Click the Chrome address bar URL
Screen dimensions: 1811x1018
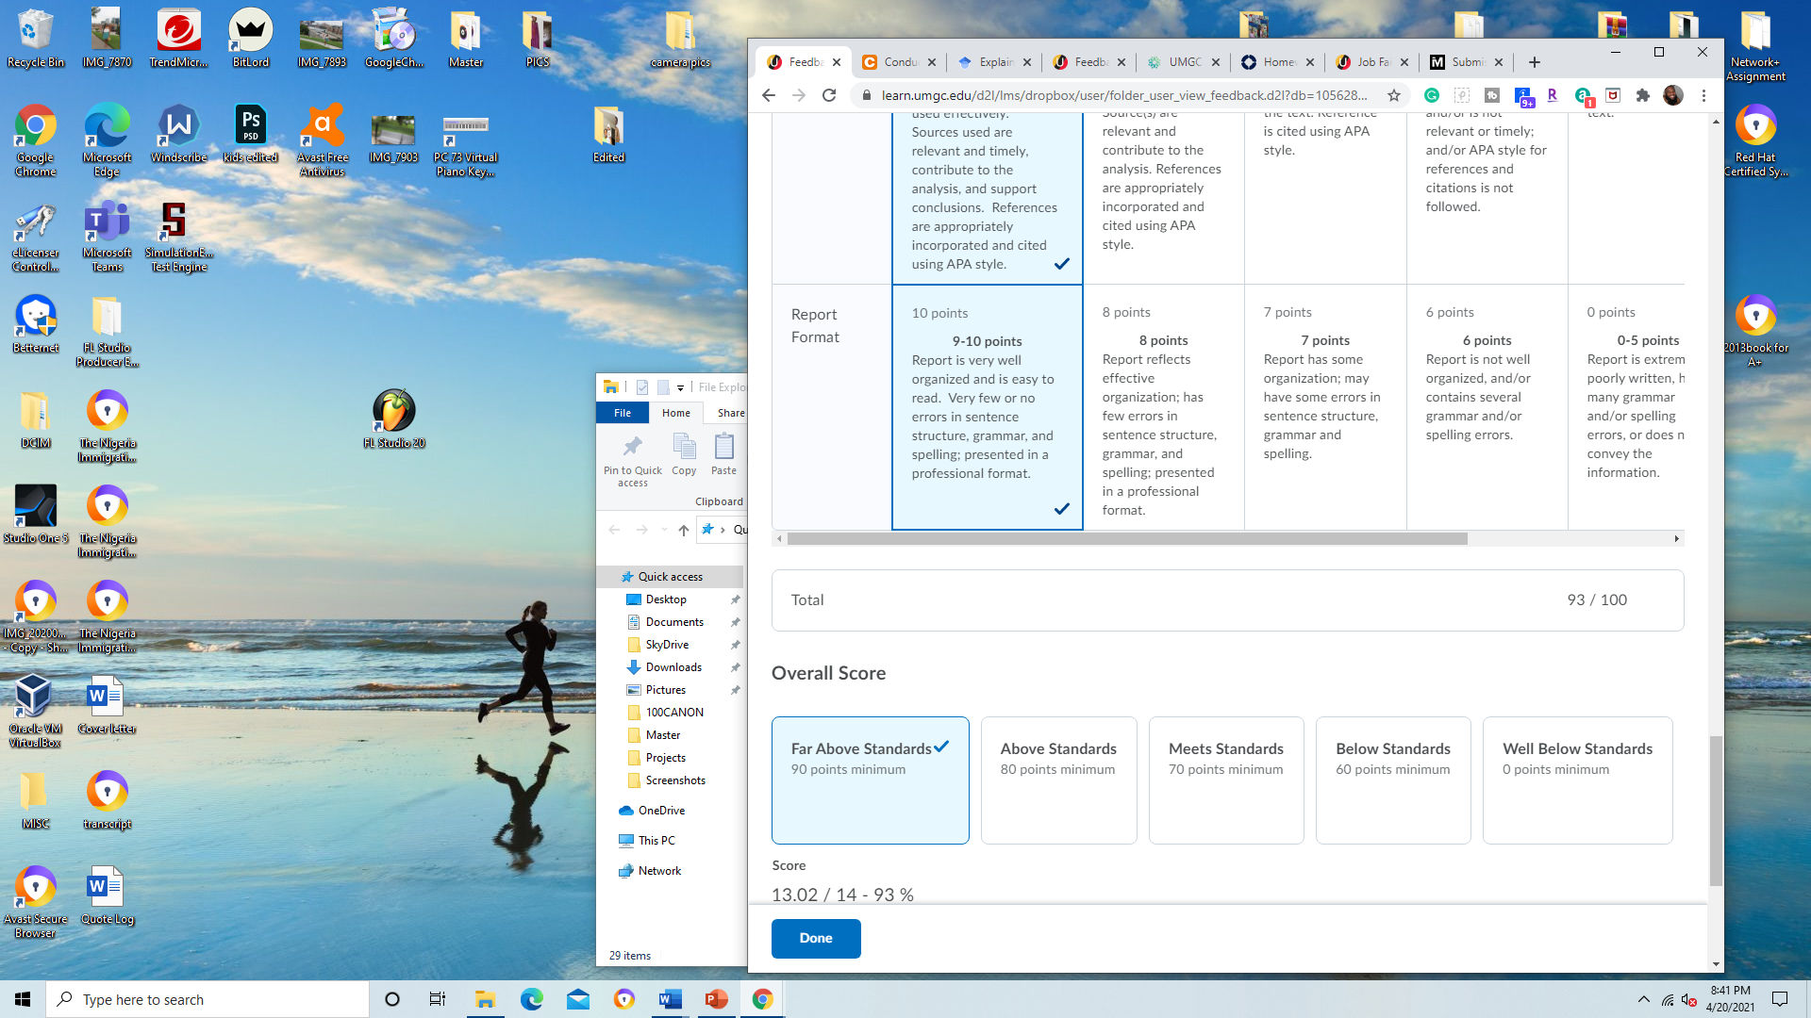(x=1123, y=95)
